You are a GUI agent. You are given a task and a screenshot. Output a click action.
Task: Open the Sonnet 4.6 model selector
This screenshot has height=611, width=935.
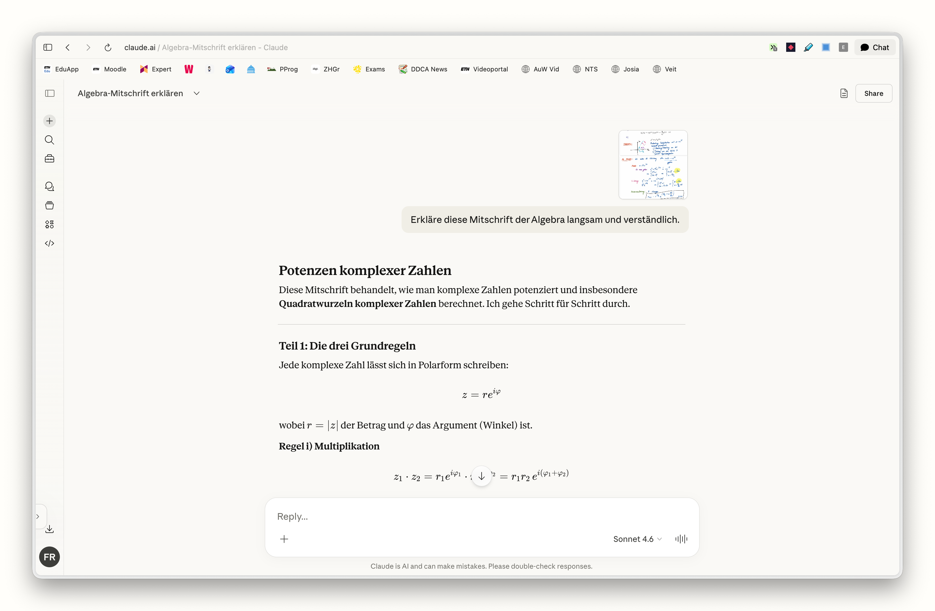point(637,539)
